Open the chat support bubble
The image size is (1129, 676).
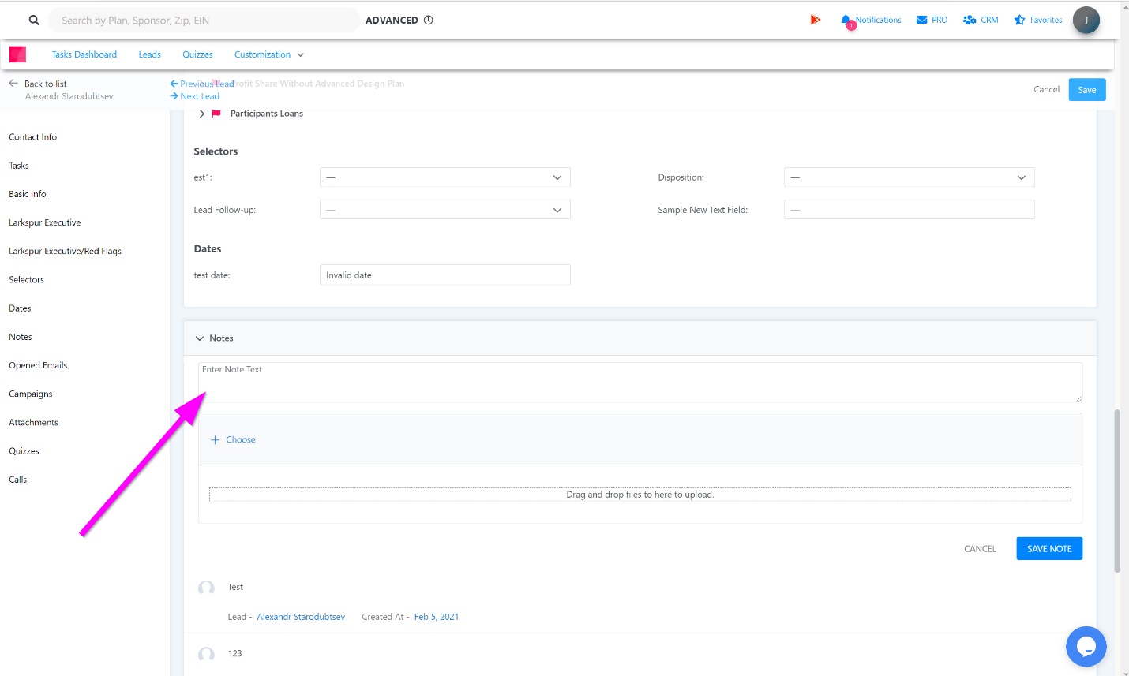pyautogui.click(x=1086, y=646)
